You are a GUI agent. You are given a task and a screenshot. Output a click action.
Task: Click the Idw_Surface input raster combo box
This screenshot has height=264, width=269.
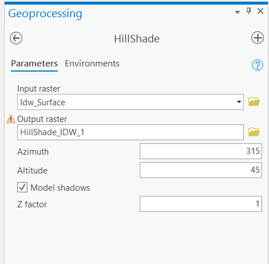pyautogui.click(x=130, y=102)
